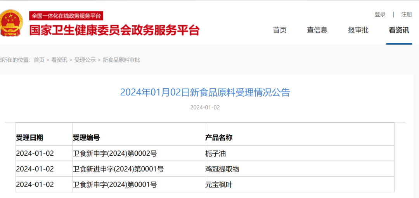Click the 产品名称 column header

click(x=219, y=138)
